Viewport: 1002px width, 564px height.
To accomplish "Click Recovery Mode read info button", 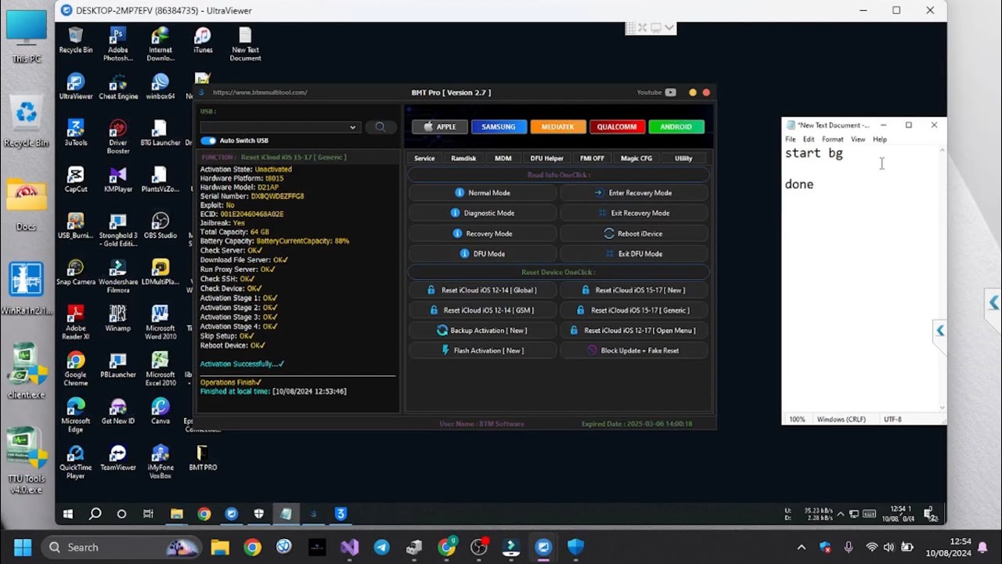I will click(x=482, y=233).
